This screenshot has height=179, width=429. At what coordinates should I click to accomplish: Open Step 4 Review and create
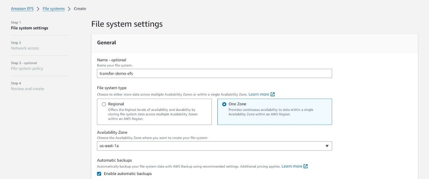[27, 89]
